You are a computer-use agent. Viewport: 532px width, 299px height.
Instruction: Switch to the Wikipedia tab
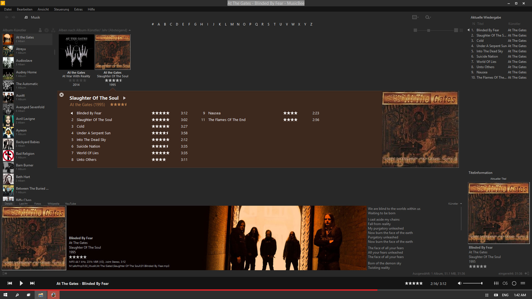tap(53, 204)
